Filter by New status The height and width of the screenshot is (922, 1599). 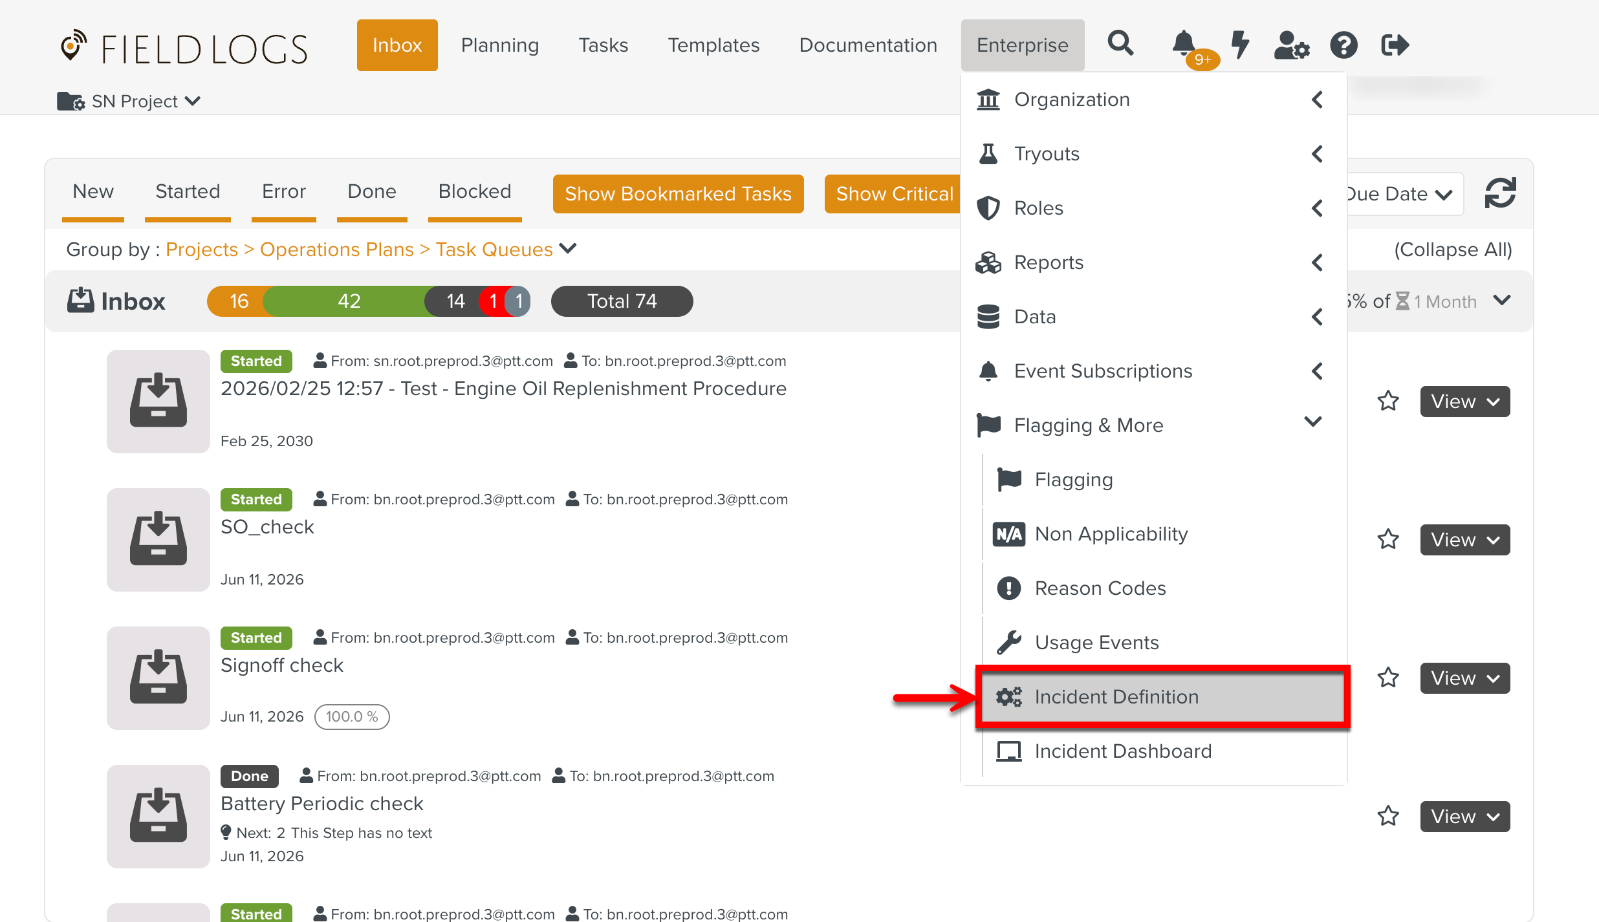(x=93, y=191)
